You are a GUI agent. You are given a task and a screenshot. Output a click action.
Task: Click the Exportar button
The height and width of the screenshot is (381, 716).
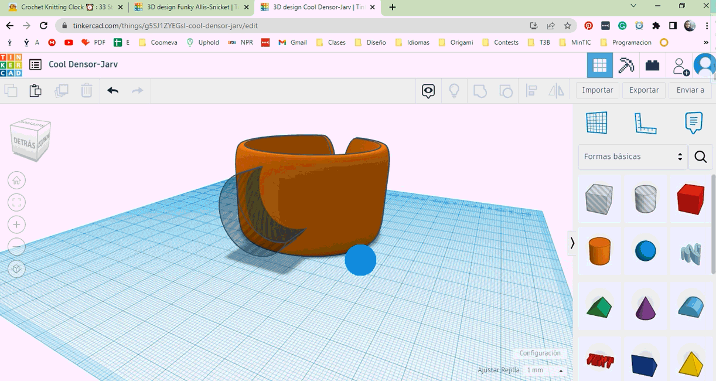(x=643, y=90)
